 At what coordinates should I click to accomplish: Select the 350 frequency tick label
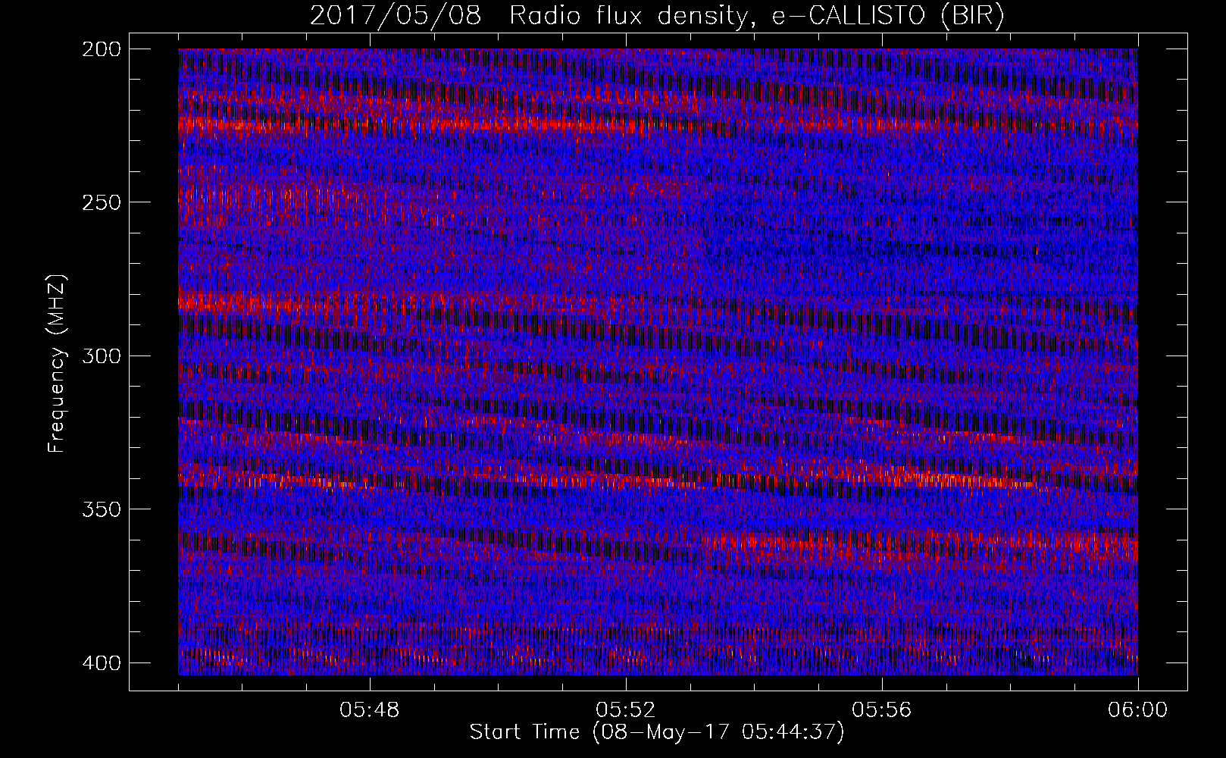point(101,509)
